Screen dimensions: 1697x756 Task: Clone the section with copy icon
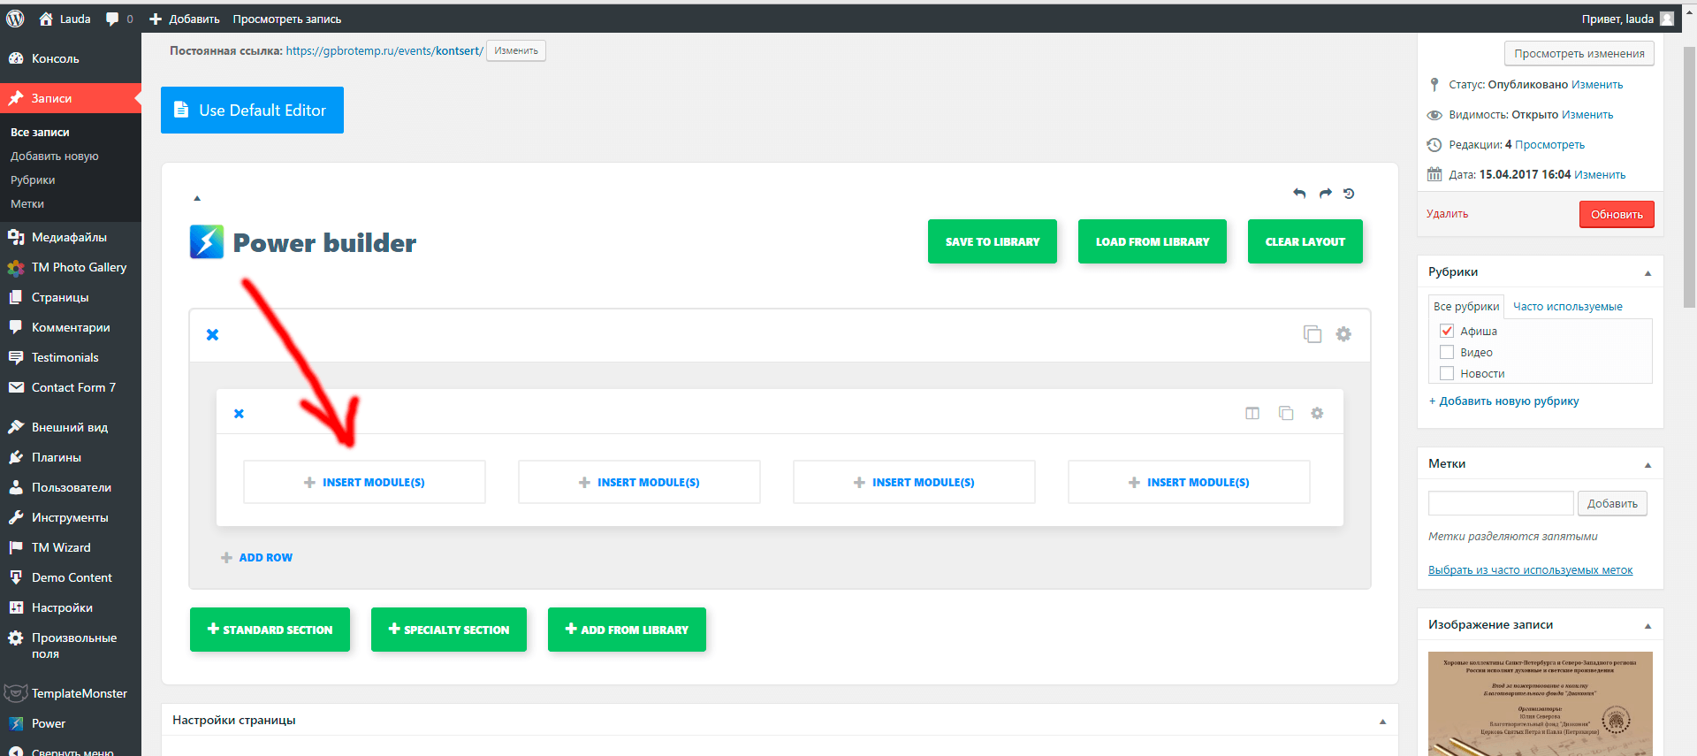click(1313, 334)
